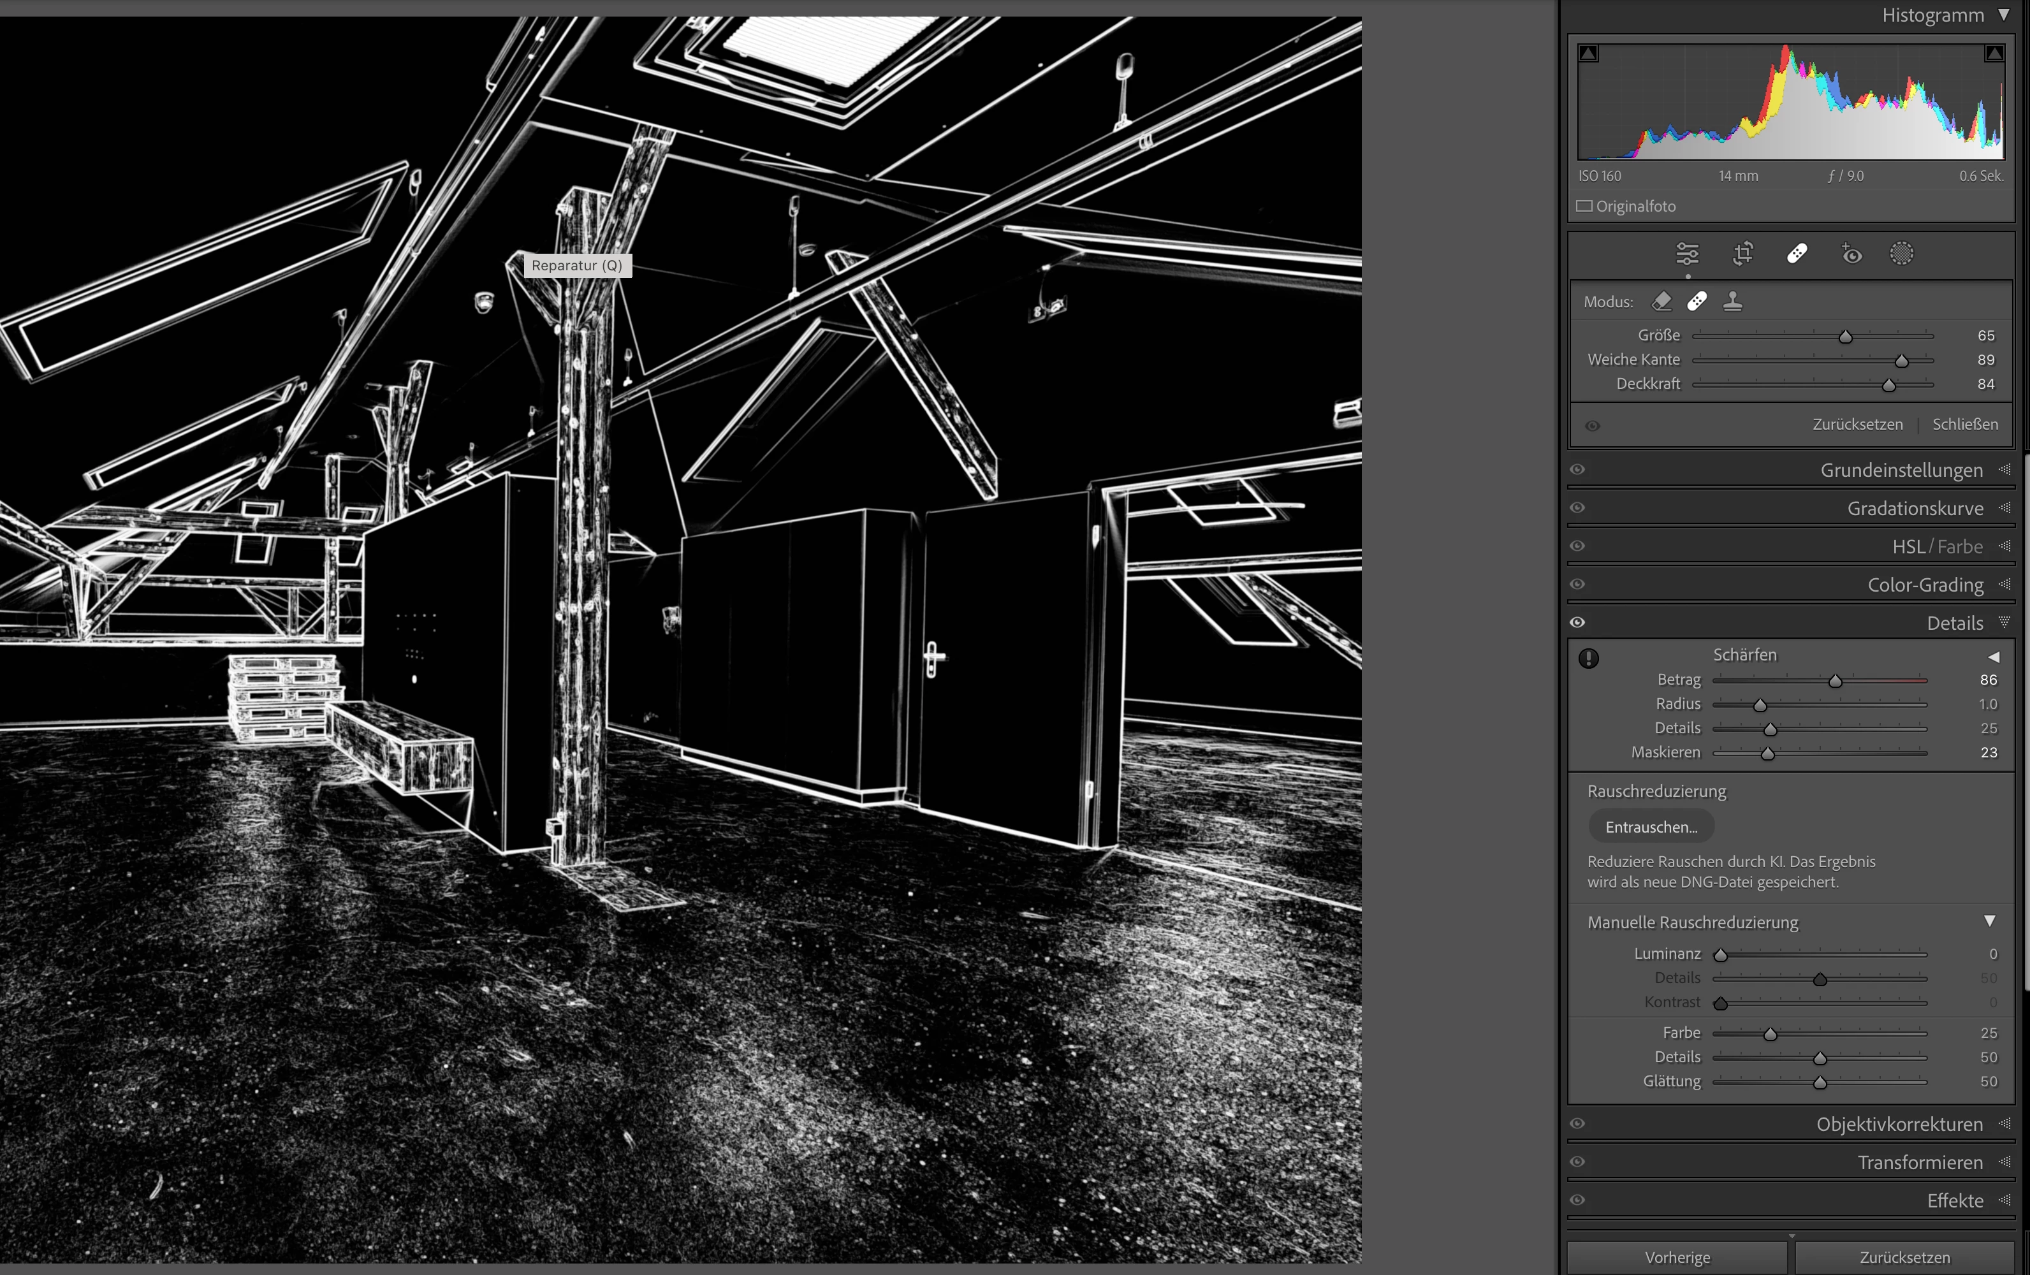Toggle highlight clipping indicator in histogram

1994,54
